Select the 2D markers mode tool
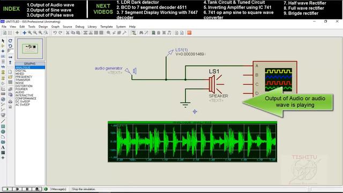The height and width of the screenshot is (193, 343). [x=3, y=158]
